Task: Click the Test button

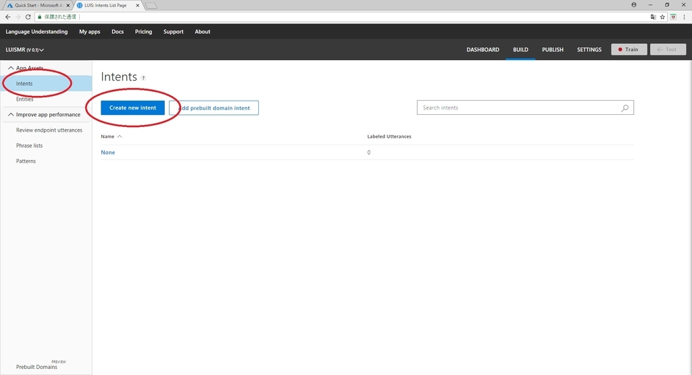Action: coord(668,49)
